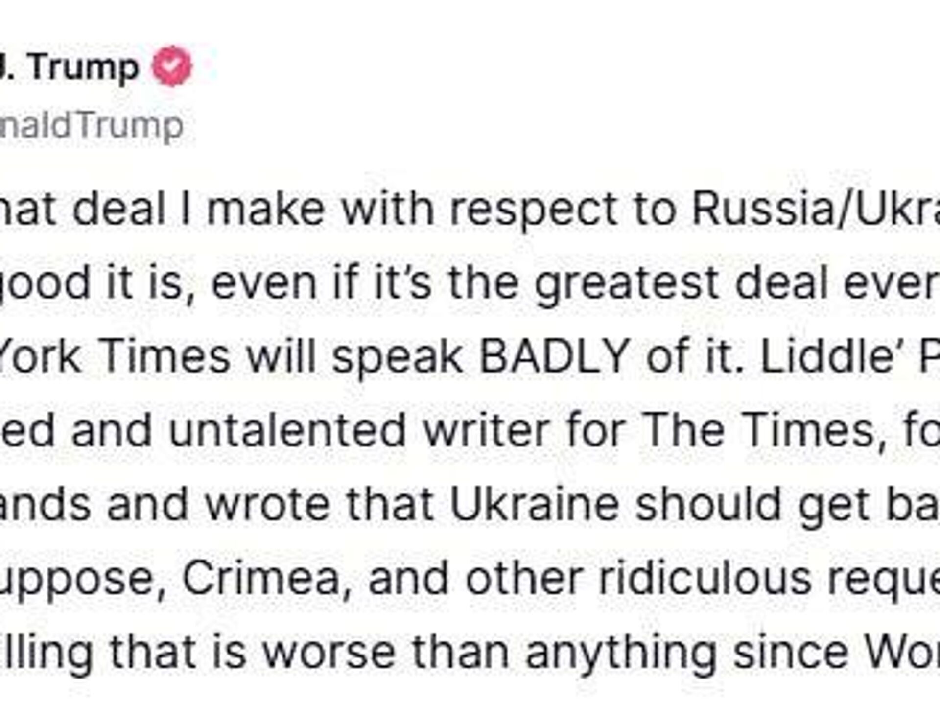Viewport: 940px width, 702px height.
Task: Click the word "wrote" in the post
Action: (x=267, y=504)
